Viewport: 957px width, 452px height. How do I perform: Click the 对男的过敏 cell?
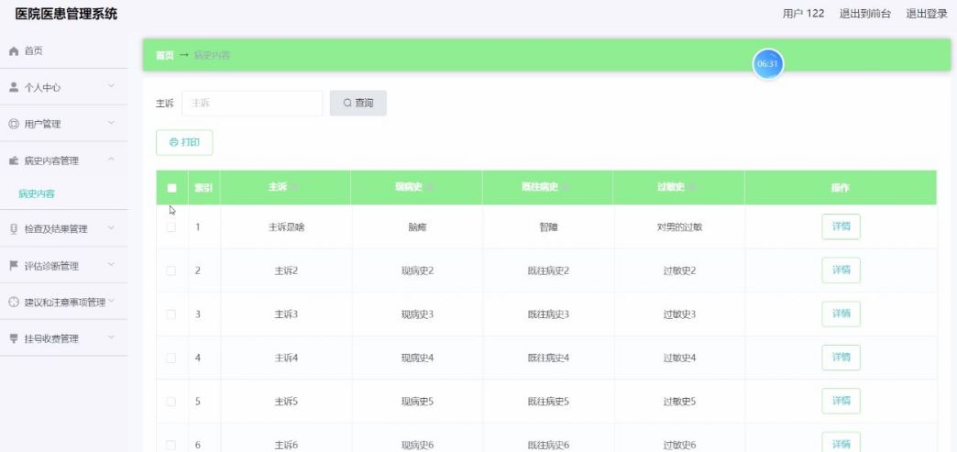[679, 227]
